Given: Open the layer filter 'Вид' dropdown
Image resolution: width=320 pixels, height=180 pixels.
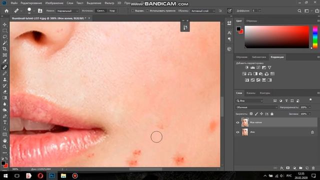Looking at the screenshot, I should 249,101.
